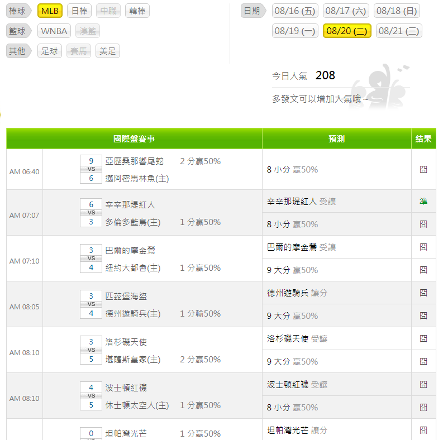443x440 pixels.
Task: Click the 籃球 category label
Action: [18, 31]
